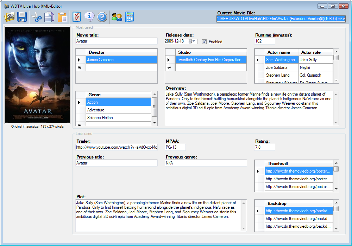The height and width of the screenshot is (246, 352).
Task: Select the Adventure genre row
Action: tap(119, 110)
